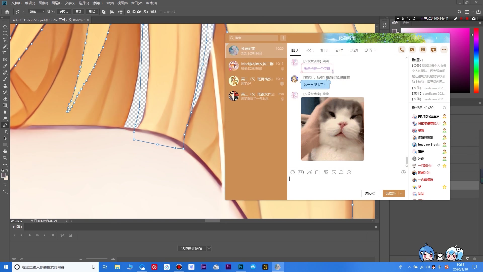483x272 pixels.
Task: Click the Close button in chat
Action: click(x=370, y=193)
